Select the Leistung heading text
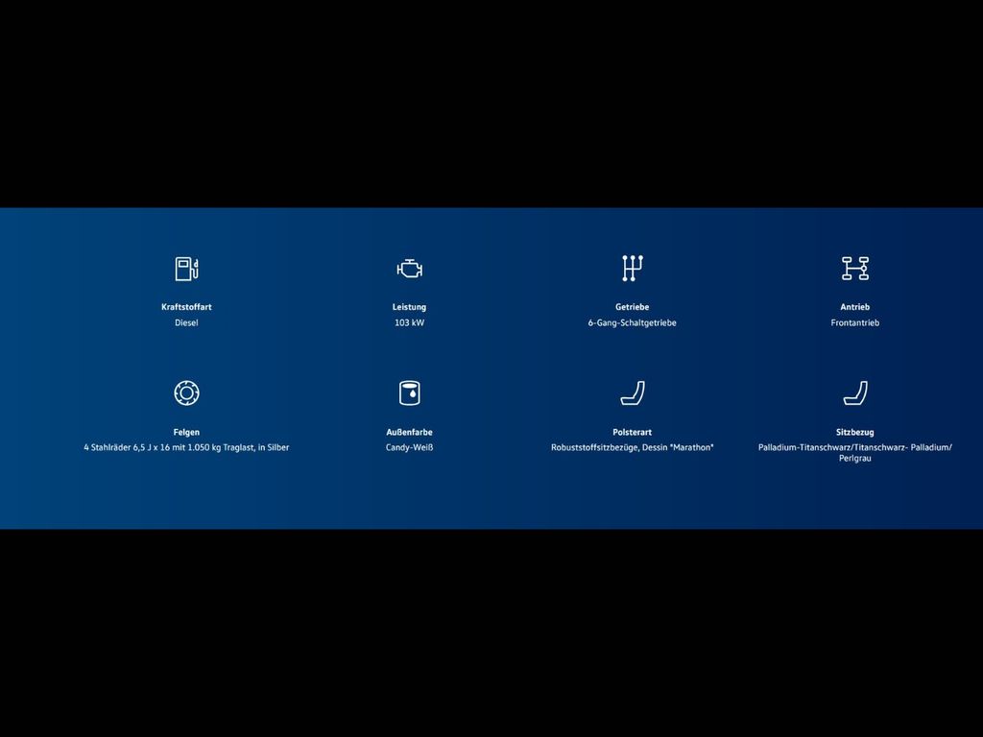Screen dimensions: 983x737 [x=410, y=307]
